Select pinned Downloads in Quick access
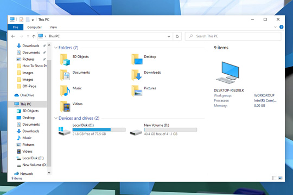This screenshot has width=293, height=195. [31, 45]
